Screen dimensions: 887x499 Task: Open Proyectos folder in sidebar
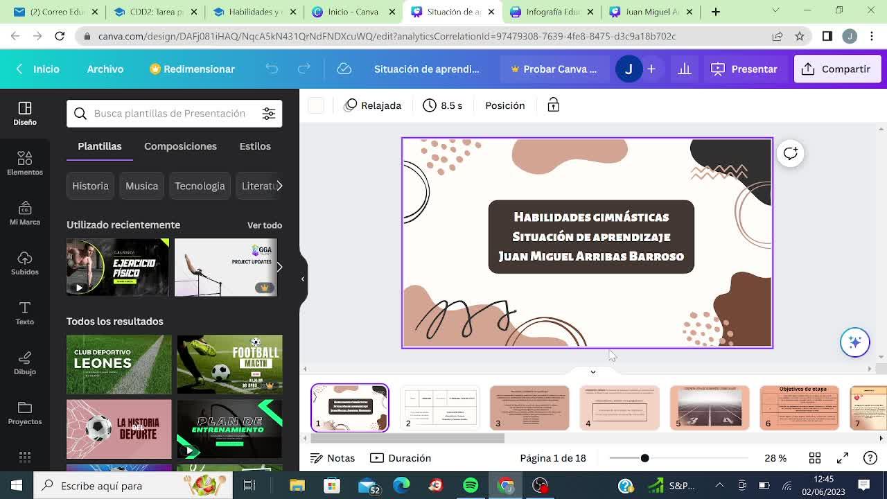point(25,412)
